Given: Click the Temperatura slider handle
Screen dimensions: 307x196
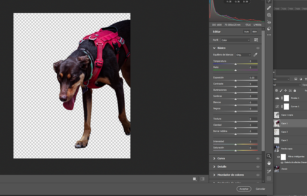Looking at the screenshot, I should pos(235,64).
